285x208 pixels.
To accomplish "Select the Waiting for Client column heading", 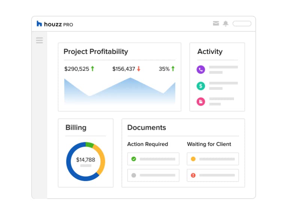I will 209,144.
